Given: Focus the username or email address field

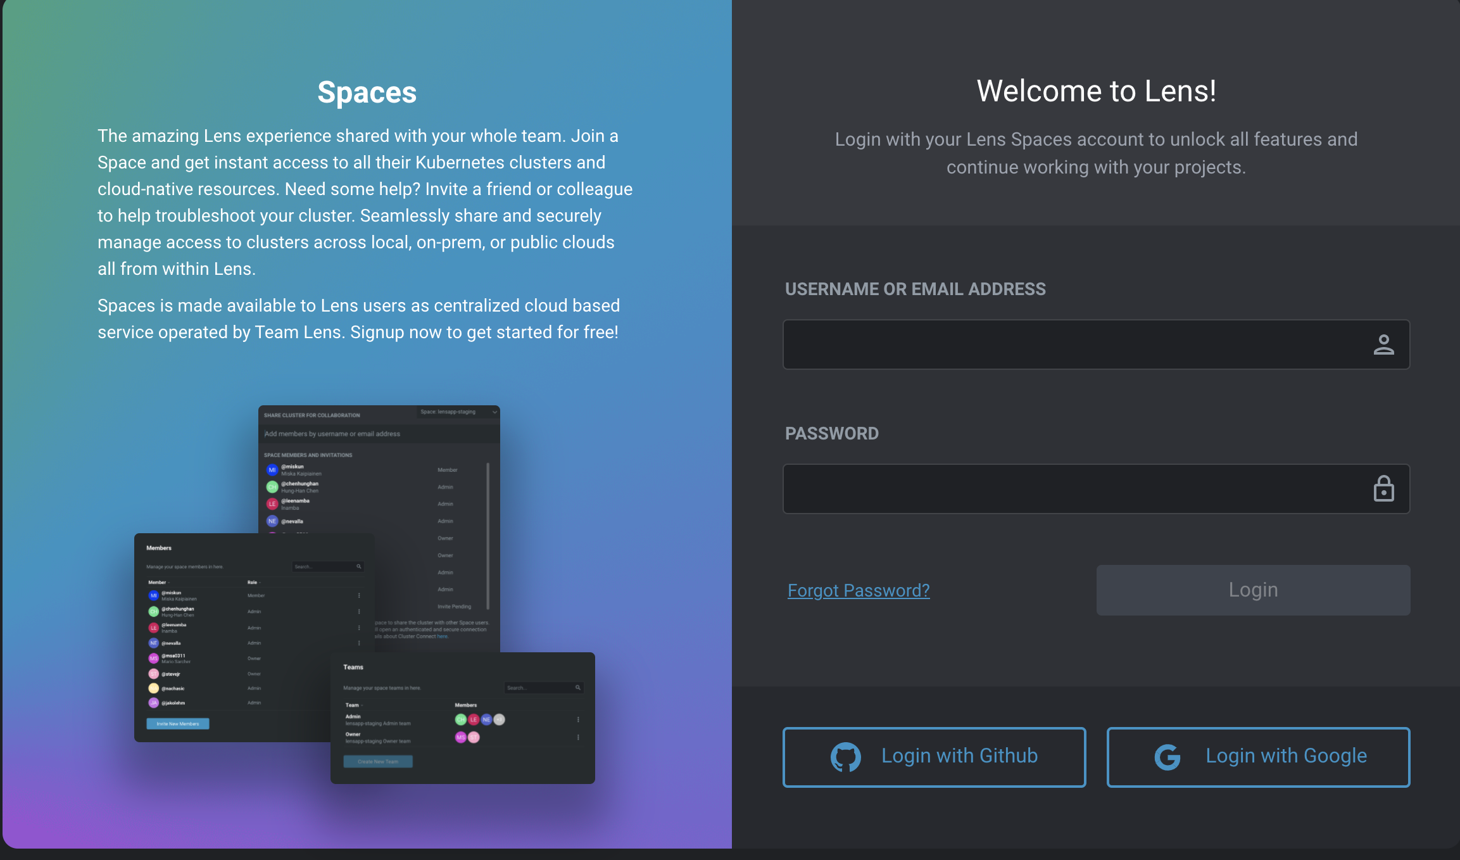Looking at the screenshot, I should 1076,345.
